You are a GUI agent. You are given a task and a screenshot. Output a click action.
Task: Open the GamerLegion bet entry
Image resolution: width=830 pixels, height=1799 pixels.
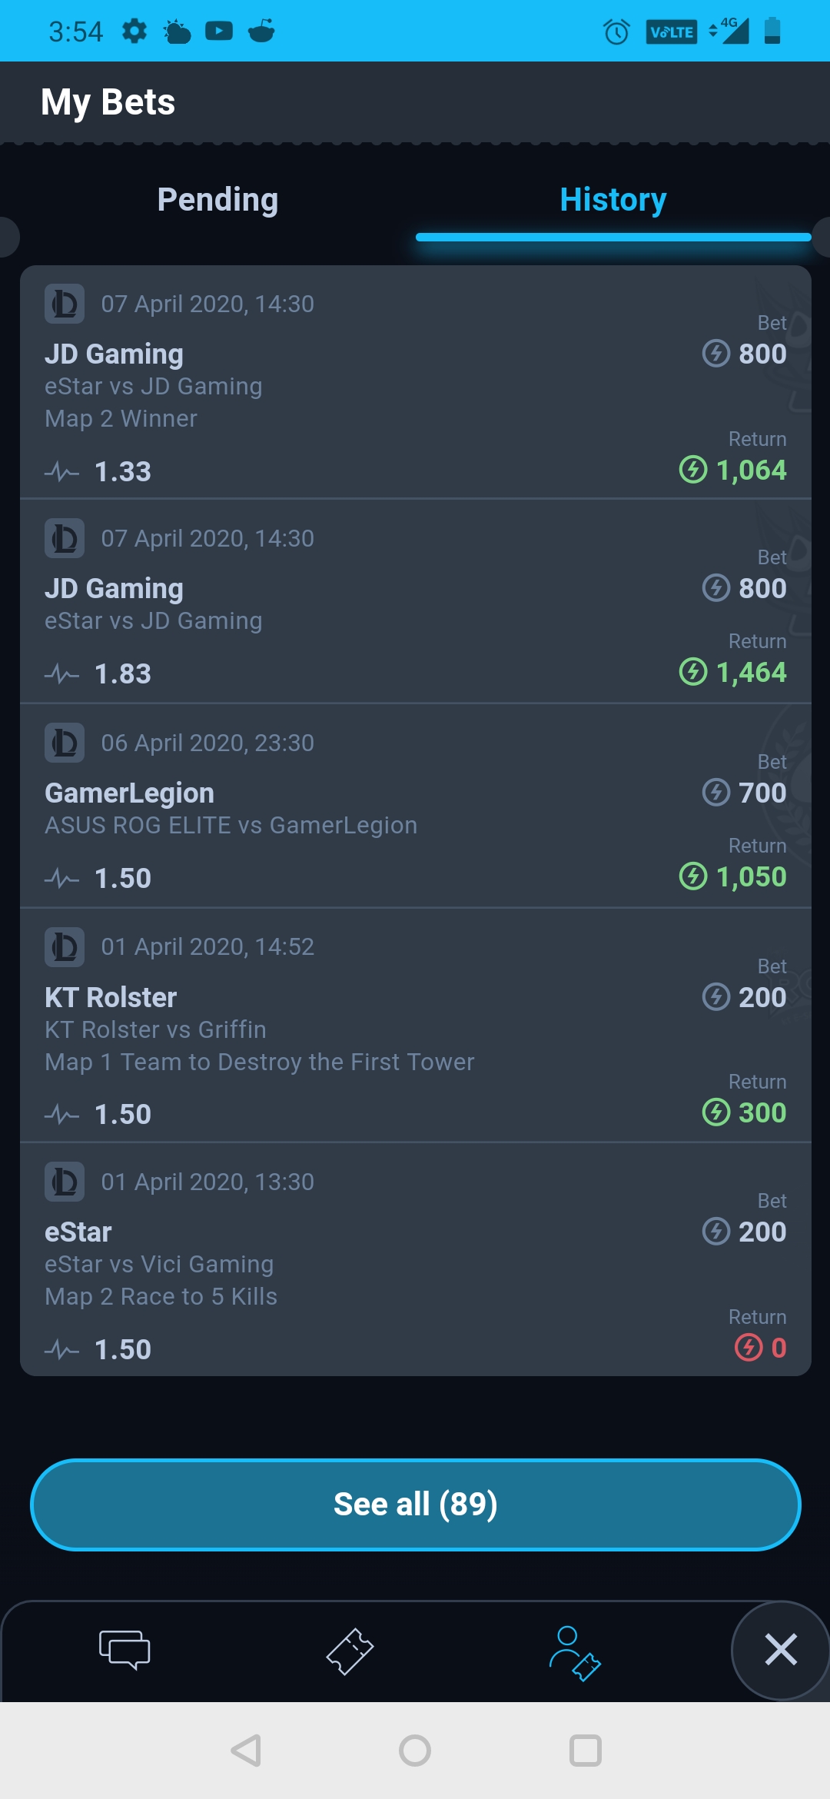pos(416,806)
